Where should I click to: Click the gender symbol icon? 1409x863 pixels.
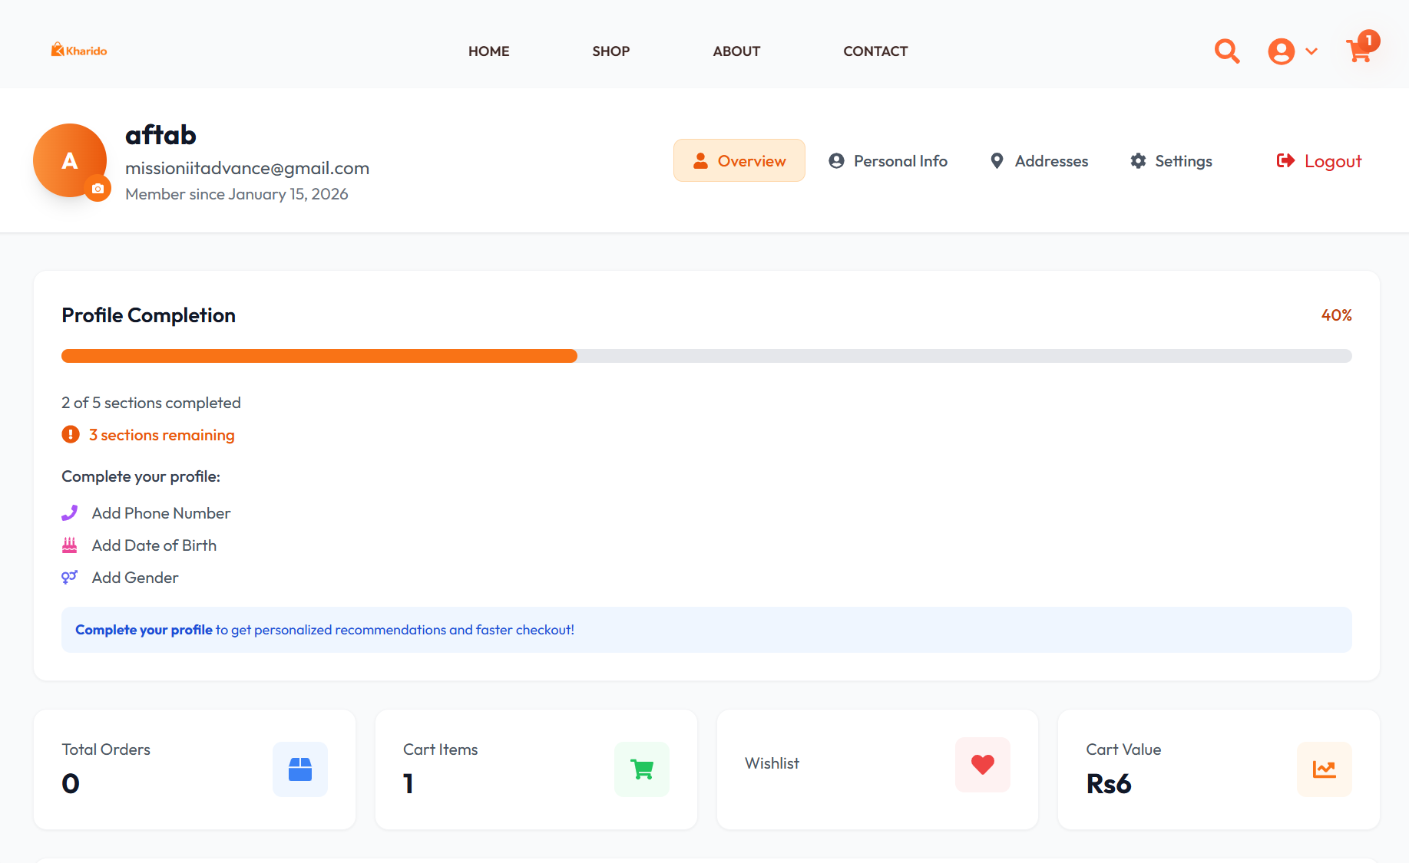coord(68,577)
